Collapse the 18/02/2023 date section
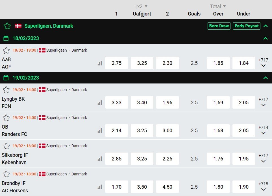This screenshot has height=196, width=272. pyautogui.click(x=265, y=38)
